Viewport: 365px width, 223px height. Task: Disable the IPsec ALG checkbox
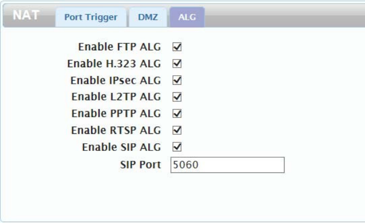[177, 80]
